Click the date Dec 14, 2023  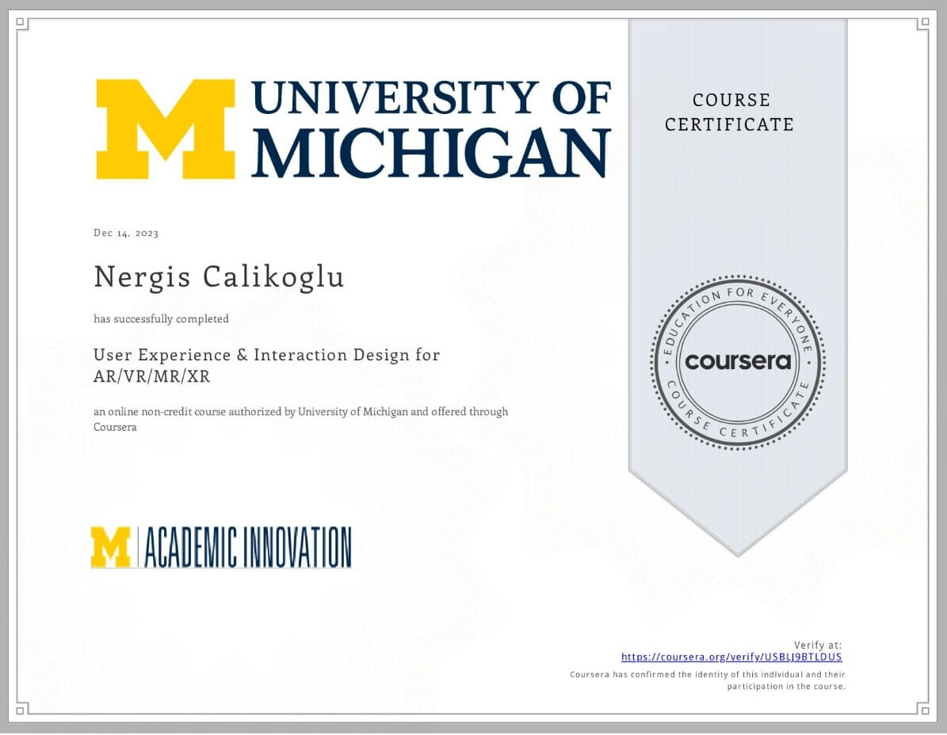[126, 234]
